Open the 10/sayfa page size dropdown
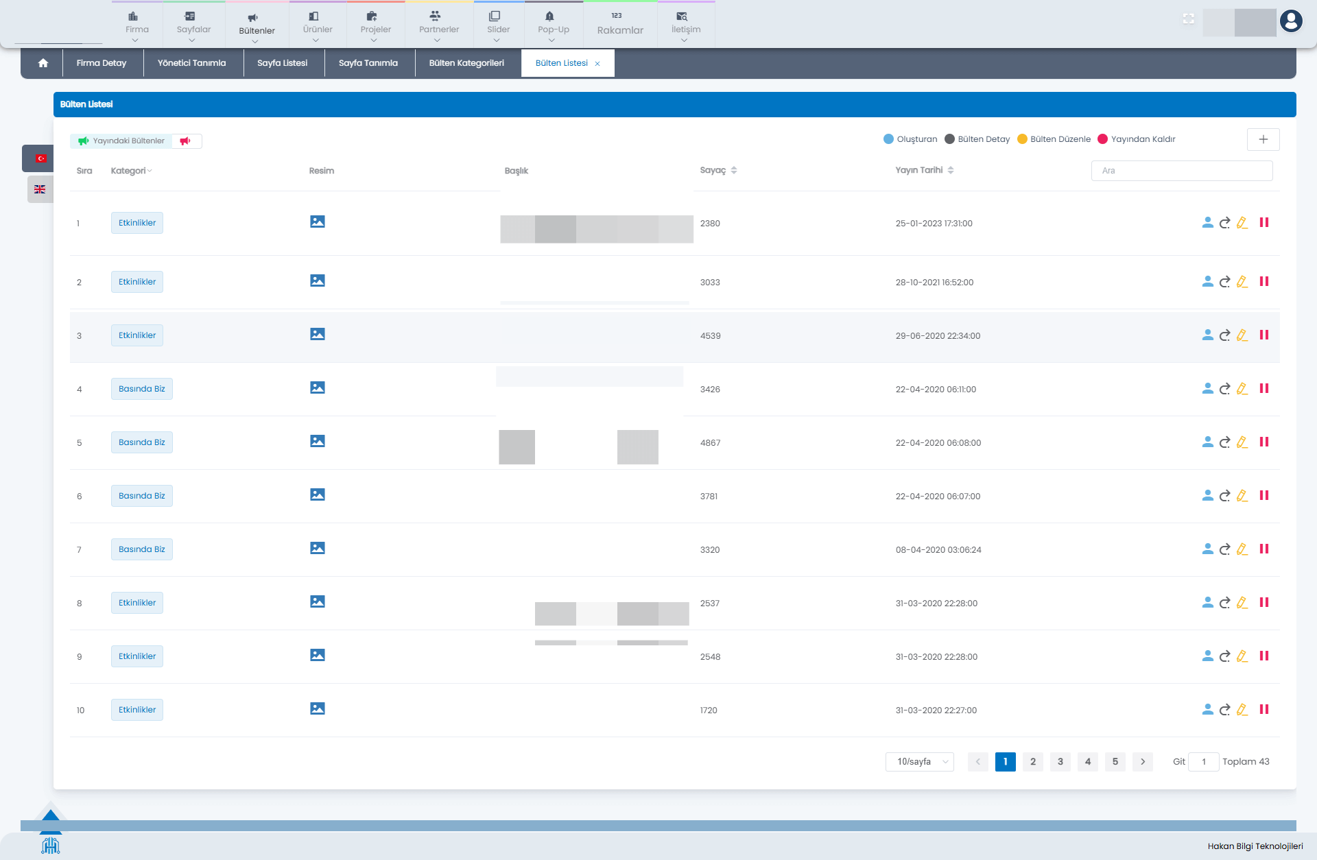This screenshot has height=860, width=1317. tap(919, 762)
